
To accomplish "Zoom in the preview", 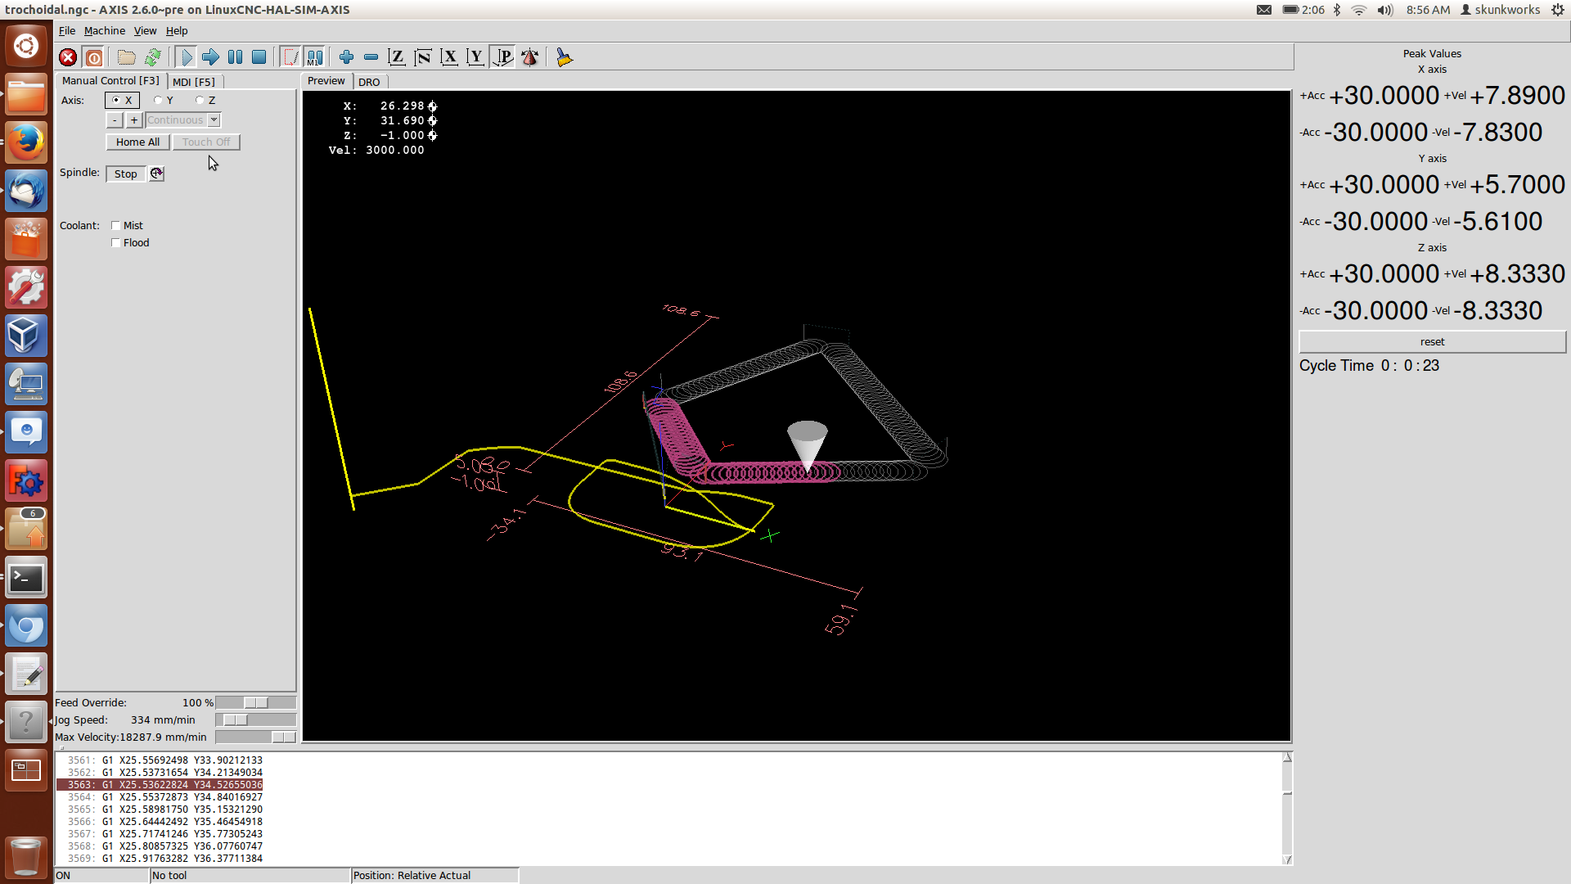I will pos(346,57).
